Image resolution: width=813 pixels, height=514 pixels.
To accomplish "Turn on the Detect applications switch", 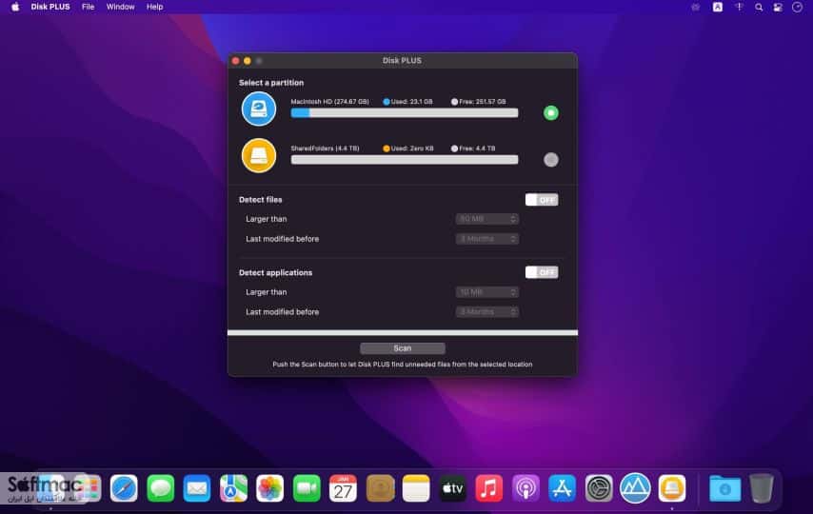I will [x=542, y=272].
